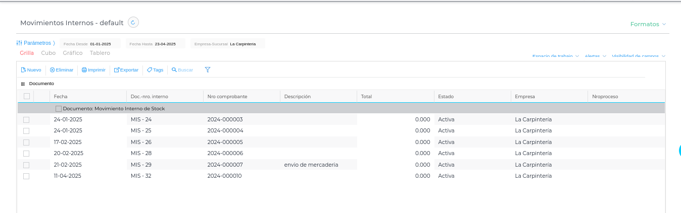Image resolution: width=681 pixels, height=213 pixels.
Task: Open the Formatos dropdown
Action: click(x=648, y=24)
